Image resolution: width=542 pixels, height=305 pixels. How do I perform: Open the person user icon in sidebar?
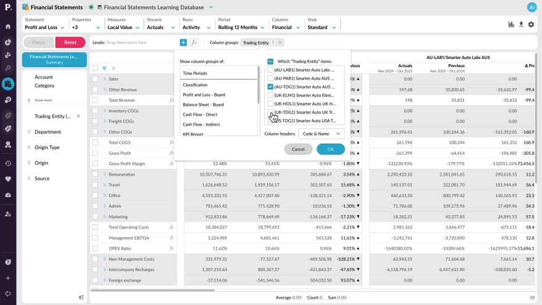(x=8, y=145)
